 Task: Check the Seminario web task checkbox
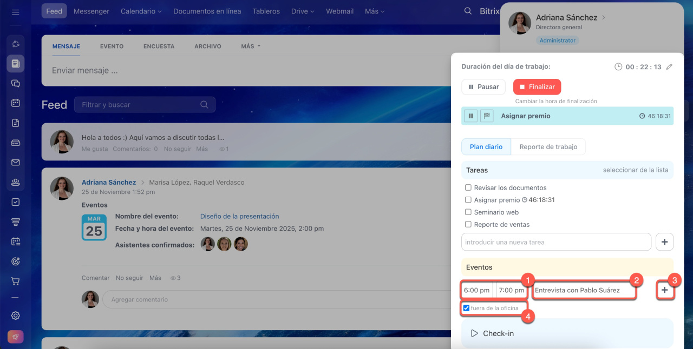[468, 212]
